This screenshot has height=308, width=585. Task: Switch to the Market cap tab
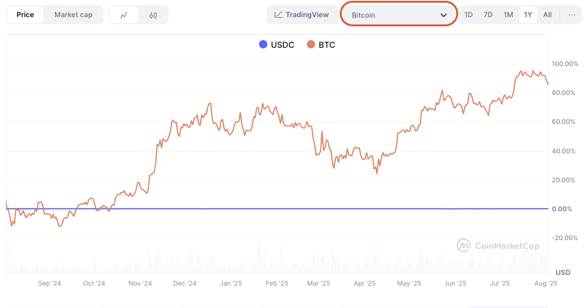coord(73,15)
